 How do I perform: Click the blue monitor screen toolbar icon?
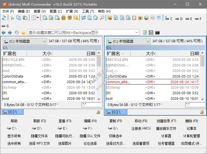coord(159,18)
